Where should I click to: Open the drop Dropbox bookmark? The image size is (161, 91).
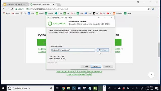[x=88, y=13]
